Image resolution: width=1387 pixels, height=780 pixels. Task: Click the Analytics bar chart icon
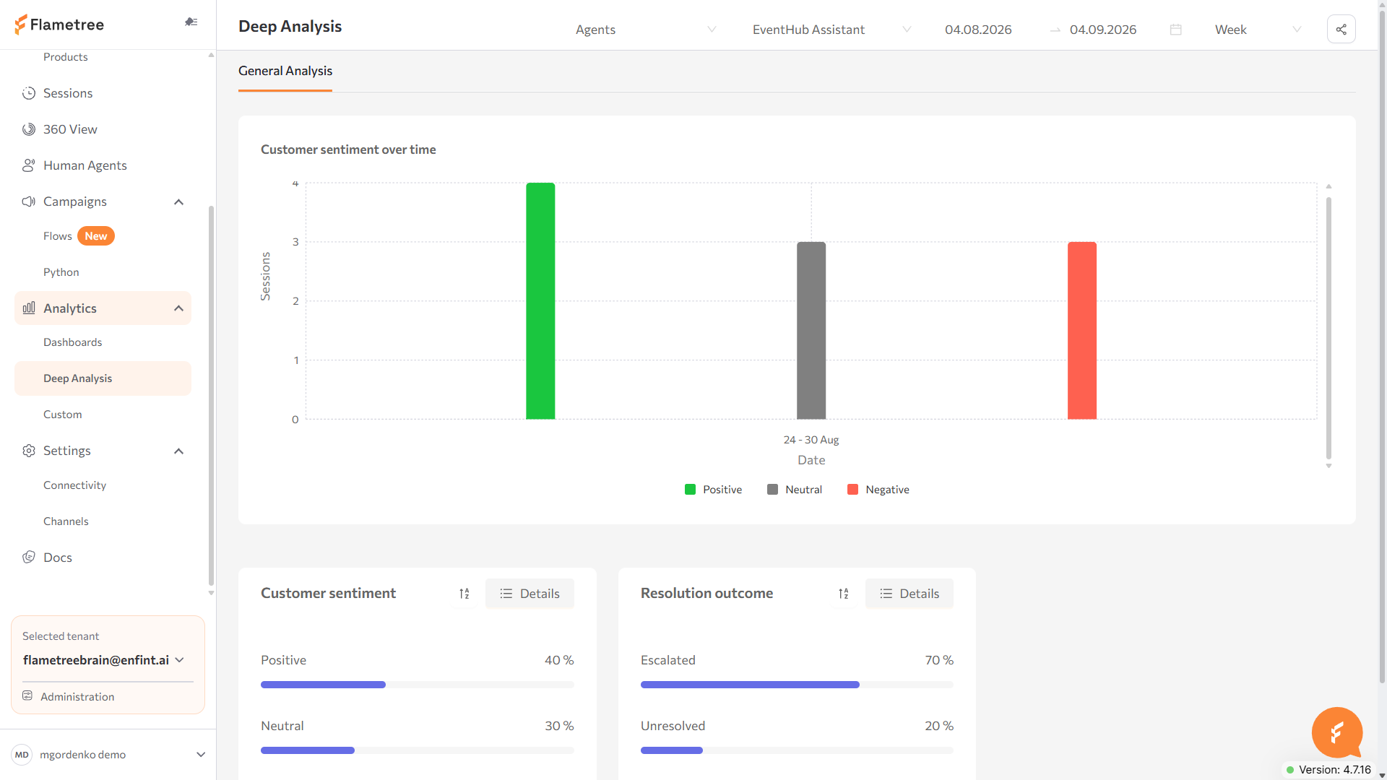pyautogui.click(x=29, y=308)
